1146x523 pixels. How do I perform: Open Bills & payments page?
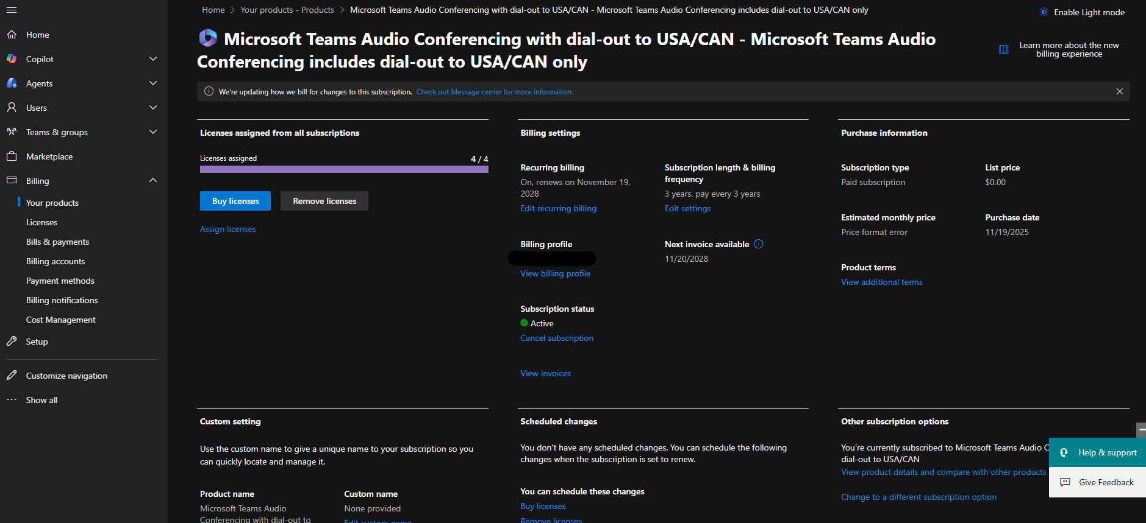(57, 242)
